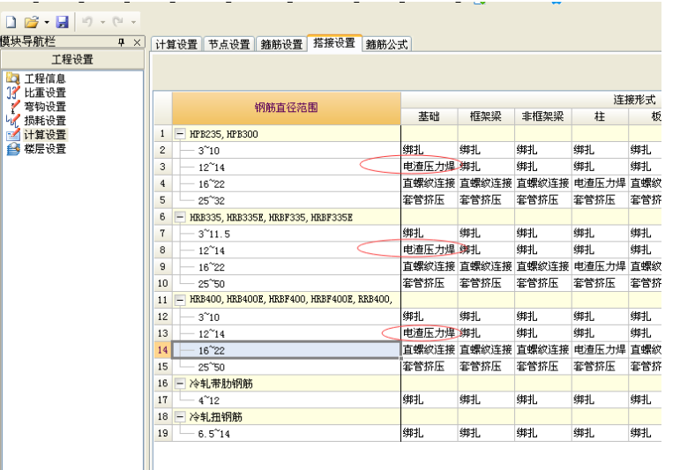Click the Undo arrow icon
Screen dimensions: 680x470
87,21
